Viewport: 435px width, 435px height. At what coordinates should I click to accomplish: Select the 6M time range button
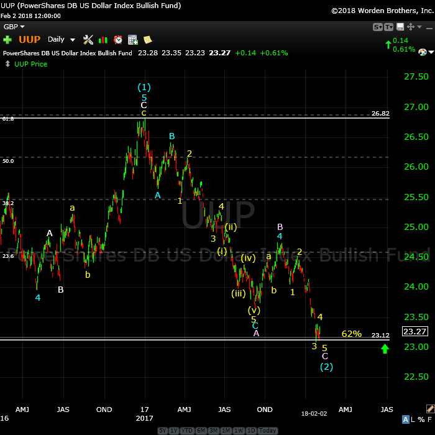click(201, 430)
